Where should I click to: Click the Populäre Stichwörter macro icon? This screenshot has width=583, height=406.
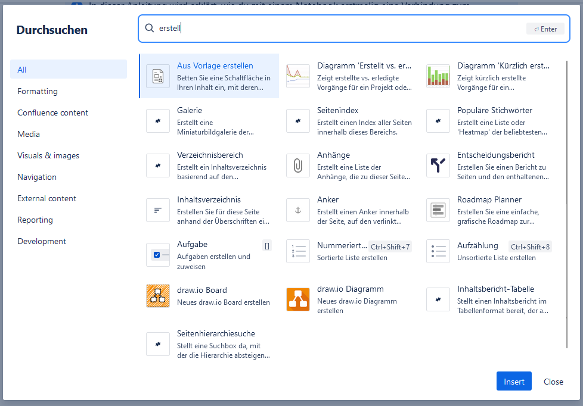(x=438, y=121)
